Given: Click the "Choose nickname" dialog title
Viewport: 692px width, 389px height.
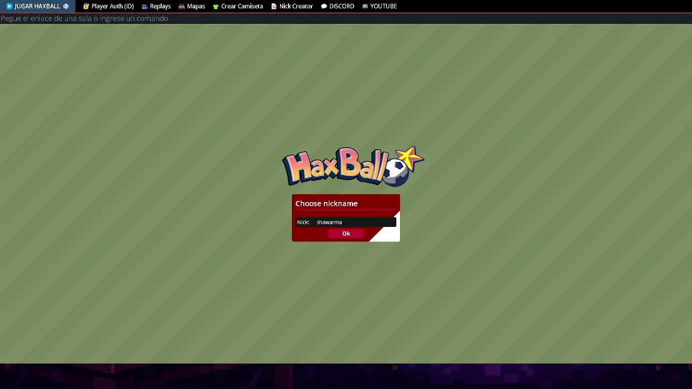Looking at the screenshot, I should coord(327,204).
